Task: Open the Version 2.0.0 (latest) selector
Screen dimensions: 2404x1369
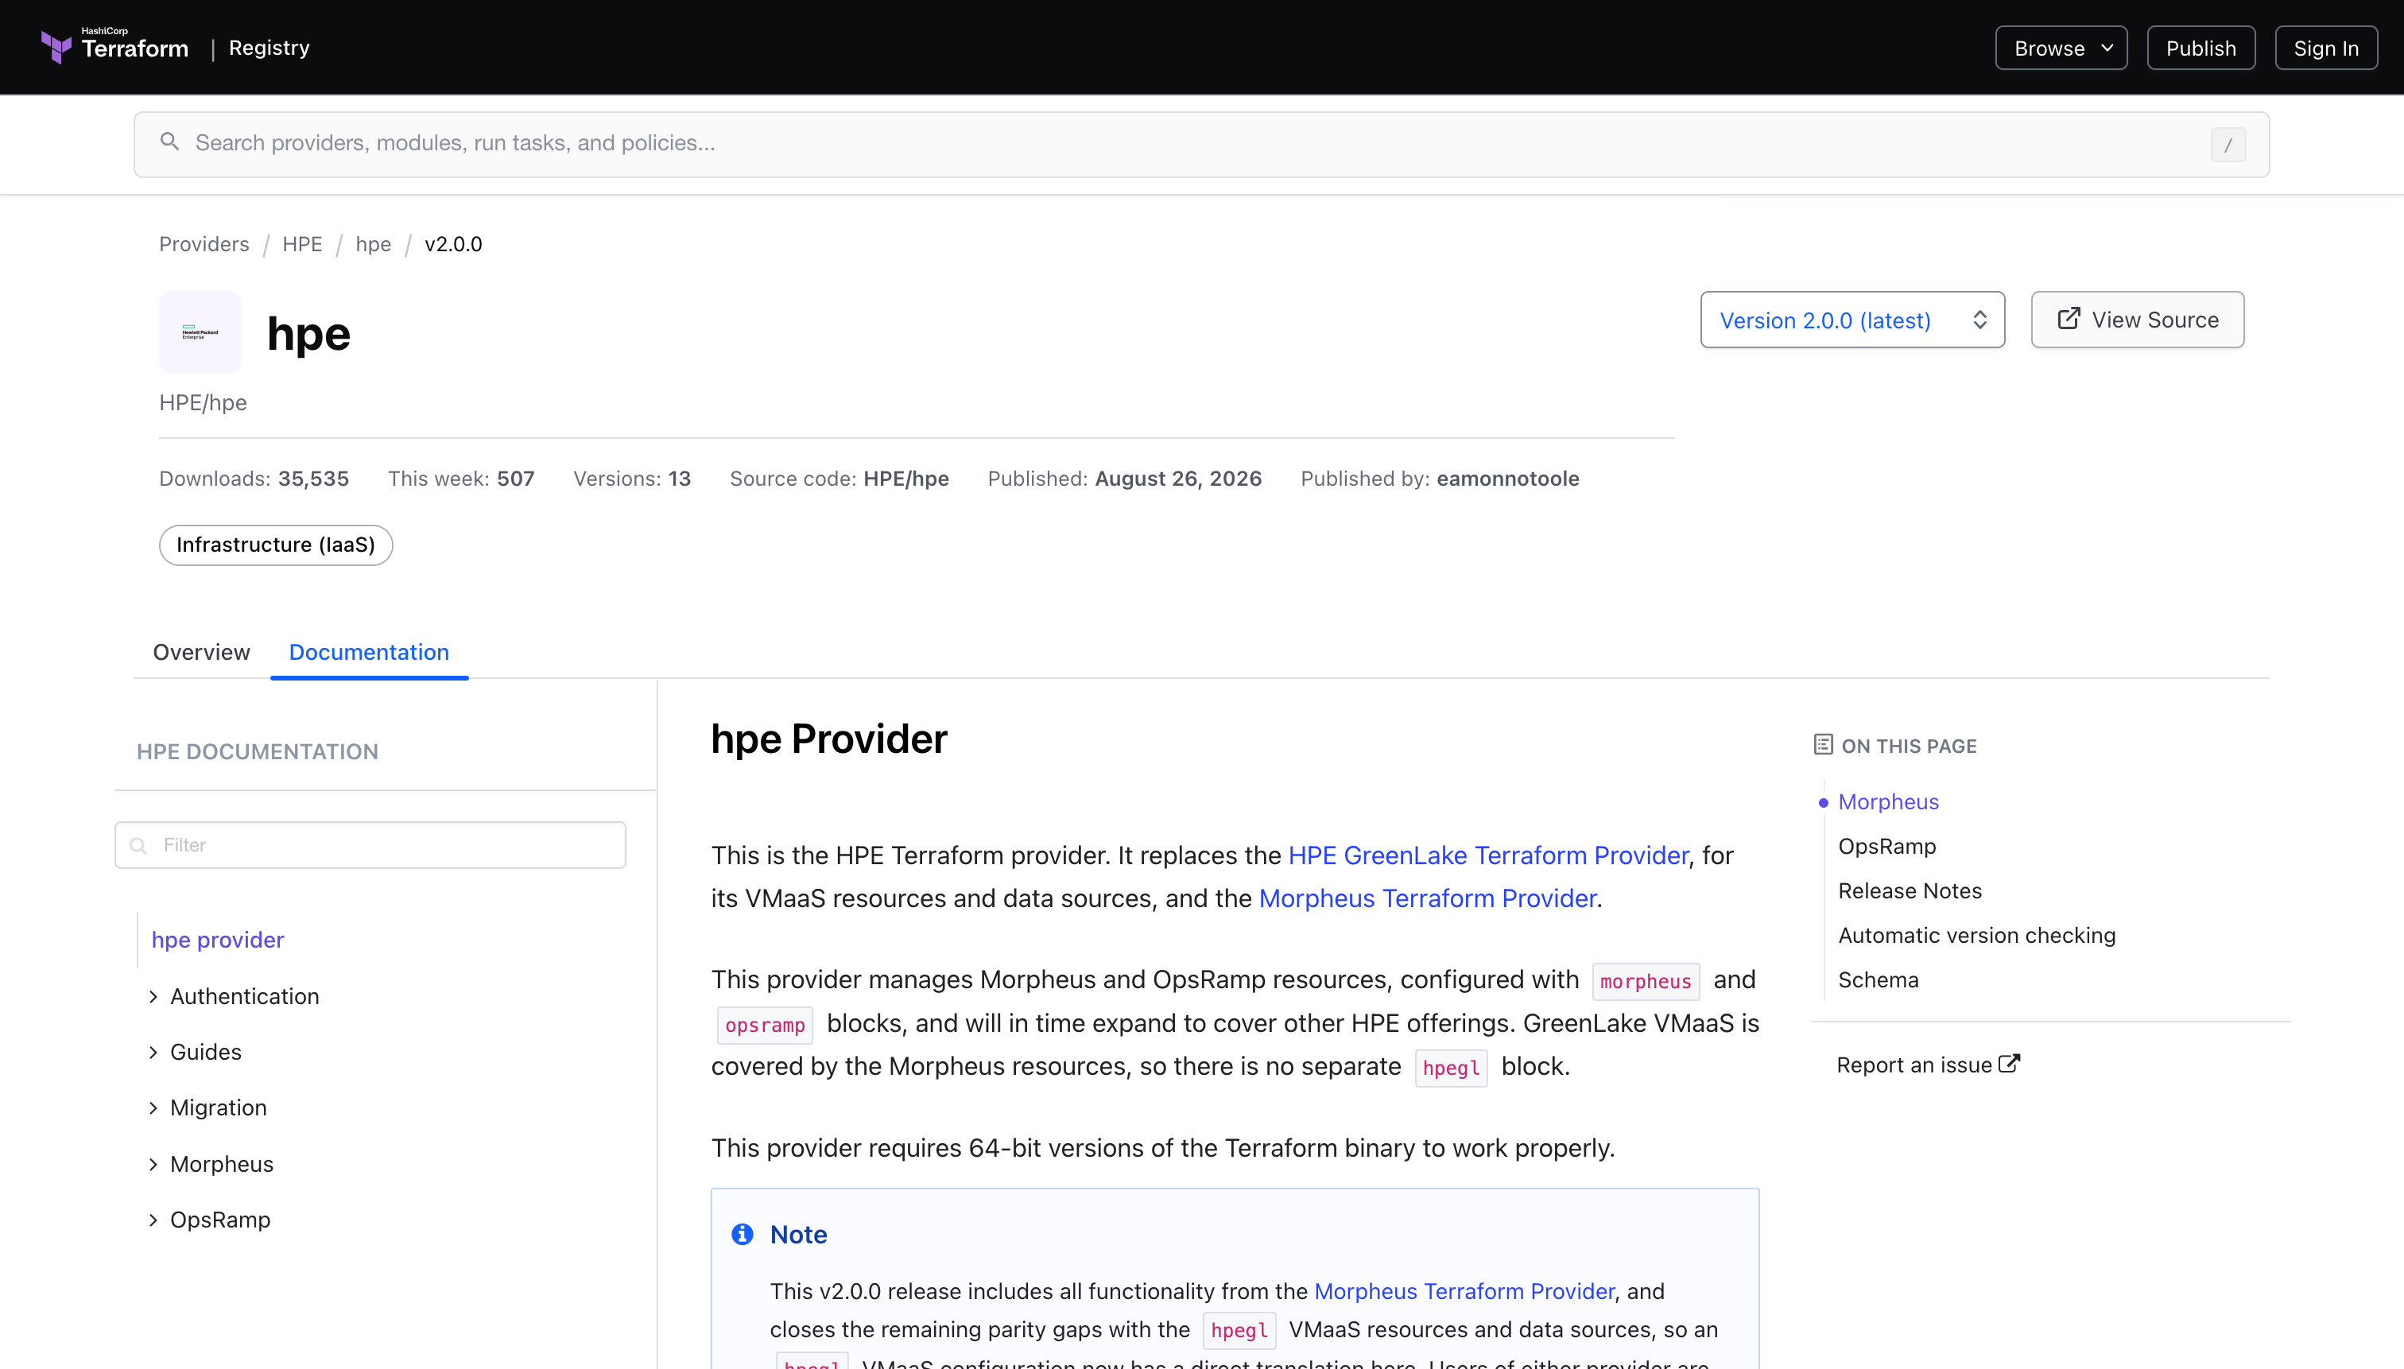Action: 1852,320
